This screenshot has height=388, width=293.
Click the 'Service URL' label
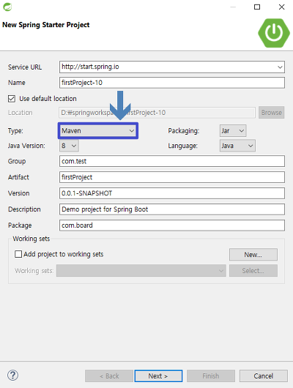(25, 67)
